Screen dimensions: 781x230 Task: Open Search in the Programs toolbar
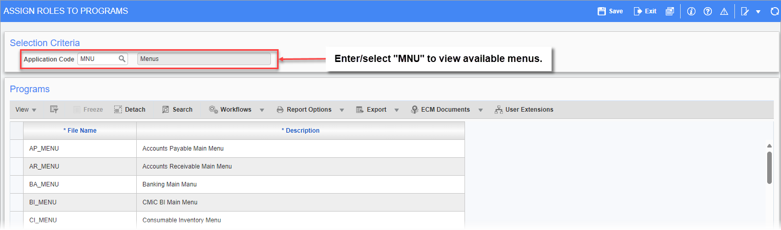pos(177,110)
